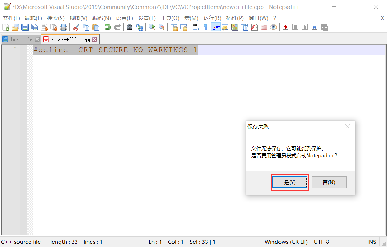Toggle the Show Indent Guide icon
This screenshot has height=247, width=387.
point(216,27)
